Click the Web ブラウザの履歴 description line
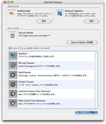 (x=37, y=94)
